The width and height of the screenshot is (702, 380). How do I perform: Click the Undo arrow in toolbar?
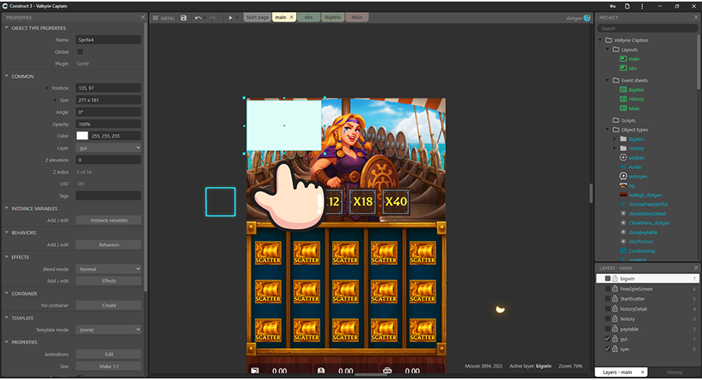pos(198,17)
